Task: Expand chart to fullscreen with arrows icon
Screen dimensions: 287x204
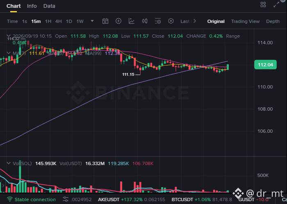Action: coord(276,5)
